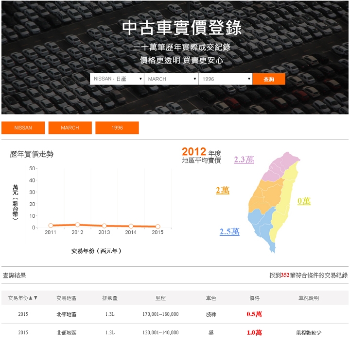Viewport: 350px width, 340px height.
Task: Click the 價格 column header
Action: pos(254,298)
